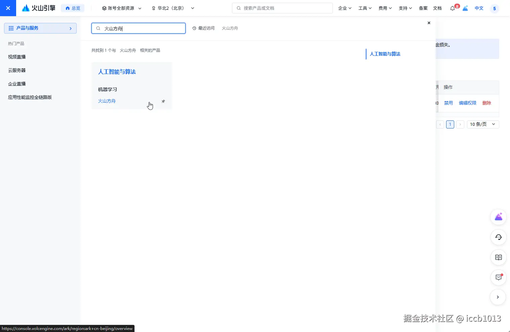Click the 云服务器 sidebar entry
The width and height of the screenshot is (510, 332).
tap(16, 70)
